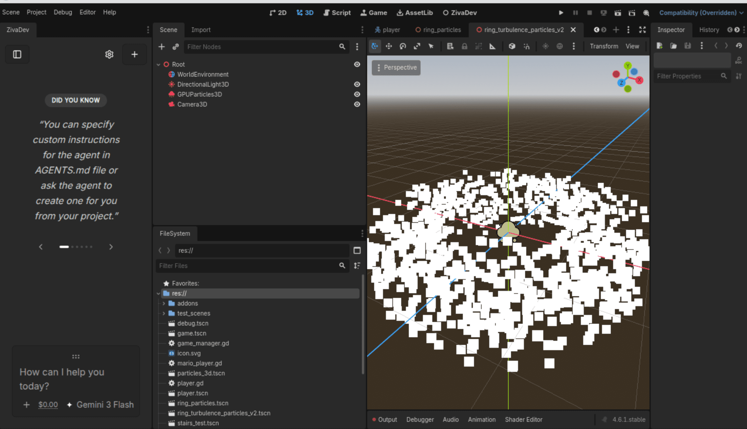The width and height of the screenshot is (747, 429).
Task: Open the AssetLib workspace
Action: pyautogui.click(x=415, y=13)
